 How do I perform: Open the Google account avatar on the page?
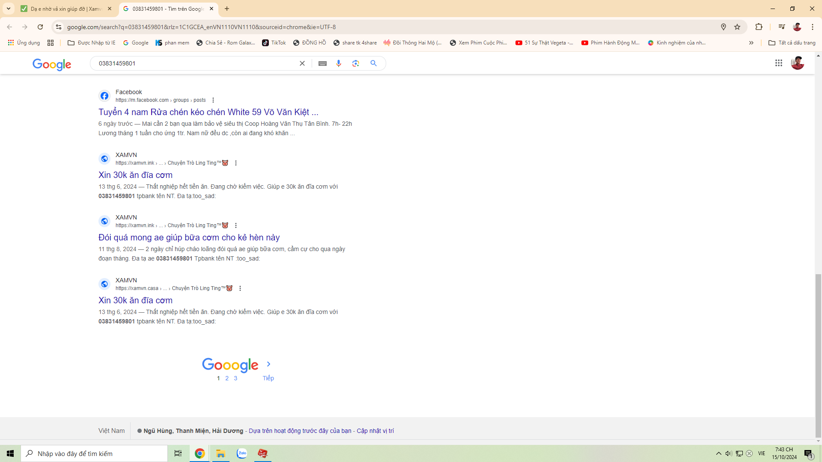pyautogui.click(x=798, y=63)
